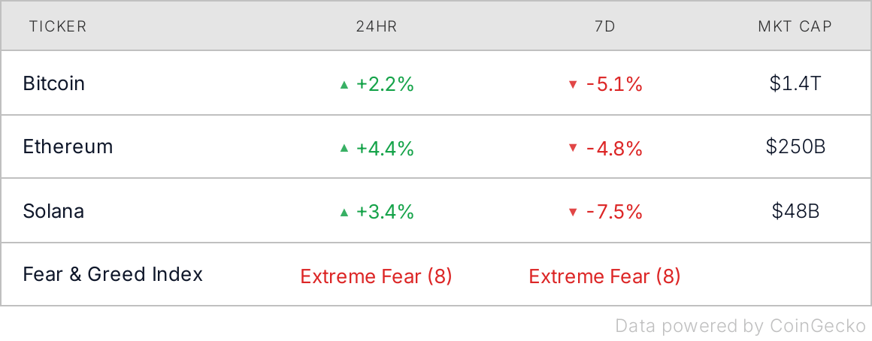
Task: Click the red down arrow beside Ethereum -4.8%
Action: coord(572,149)
